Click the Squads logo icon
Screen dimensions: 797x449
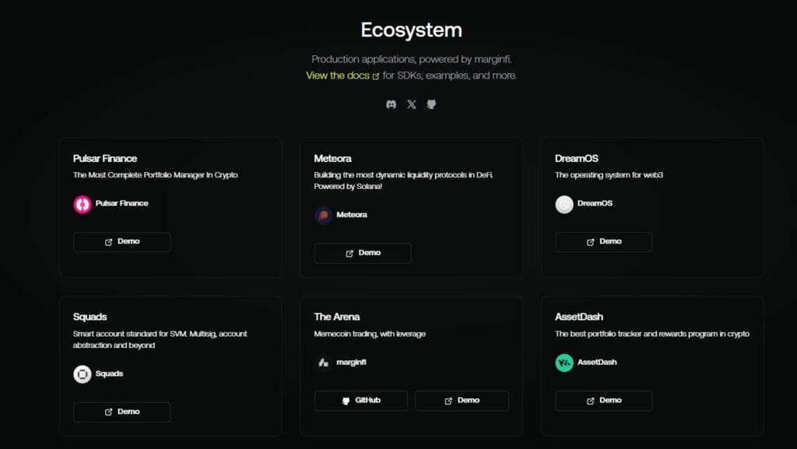click(x=83, y=374)
